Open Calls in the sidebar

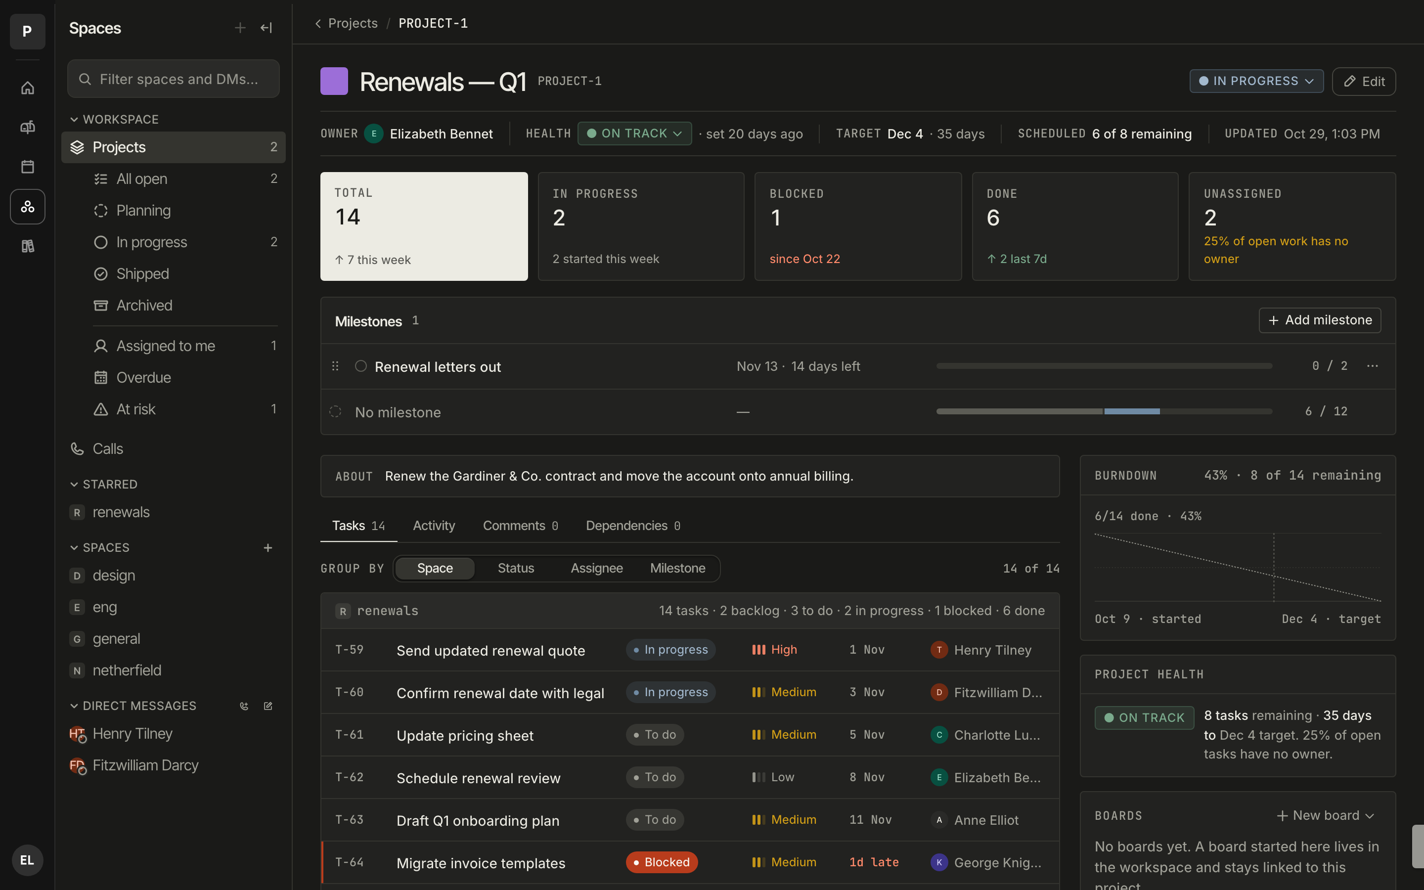coord(173,449)
